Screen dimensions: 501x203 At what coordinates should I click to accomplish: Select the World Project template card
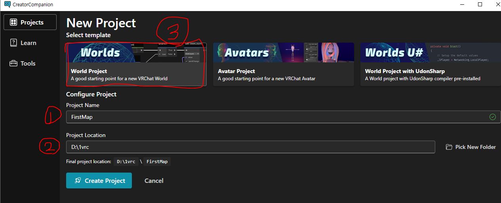coord(136,64)
